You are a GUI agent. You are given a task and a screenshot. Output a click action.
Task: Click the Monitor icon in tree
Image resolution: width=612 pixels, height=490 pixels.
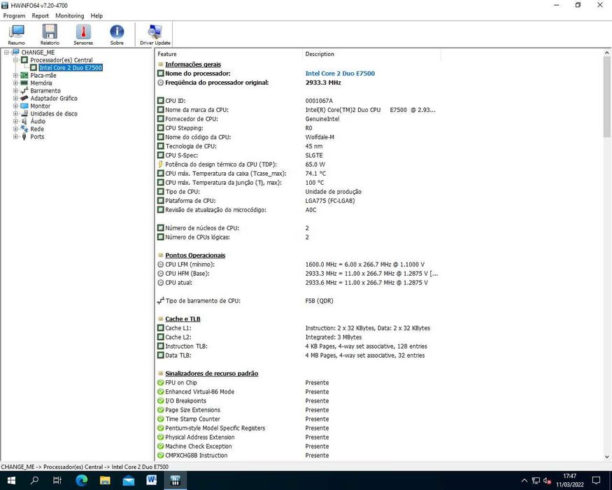[24, 106]
